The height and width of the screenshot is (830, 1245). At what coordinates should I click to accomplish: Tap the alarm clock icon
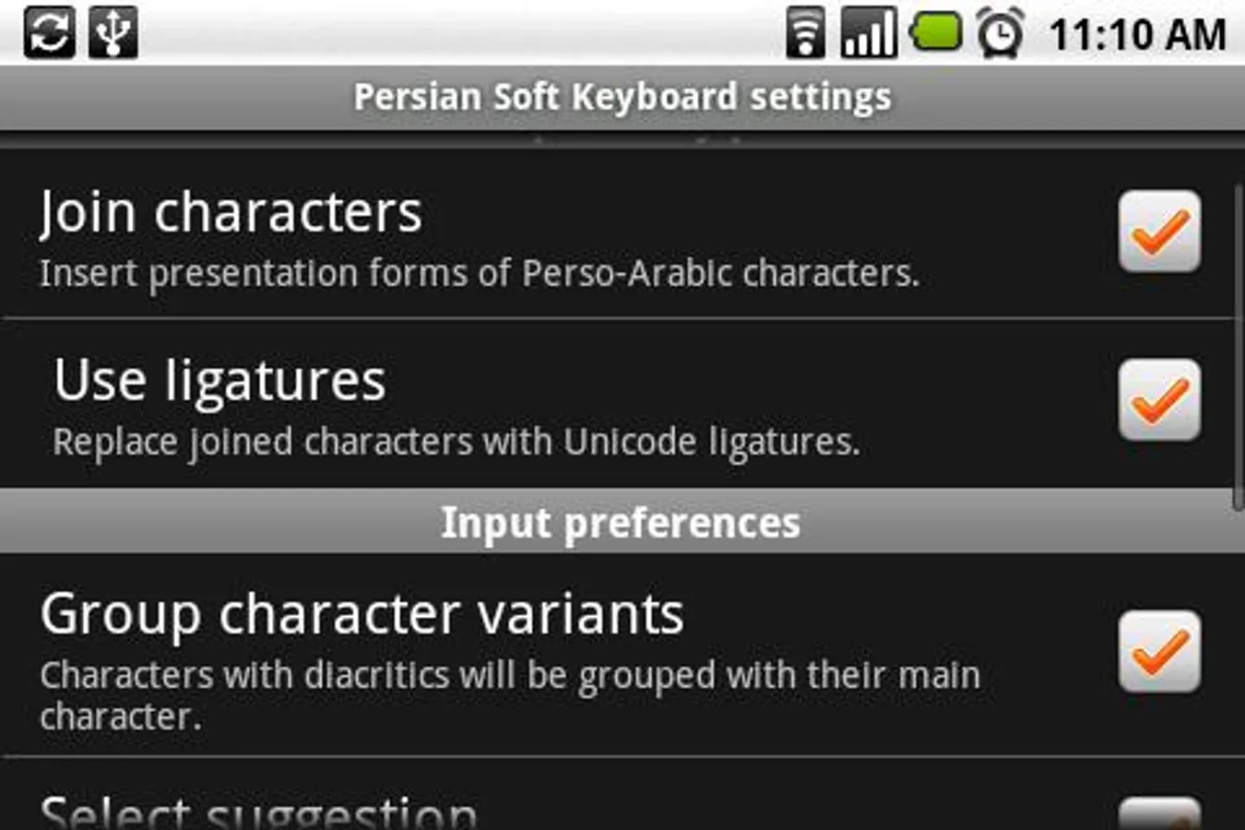point(1001,33)
